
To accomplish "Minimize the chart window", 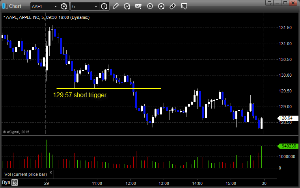I will (x=278, y=3).
